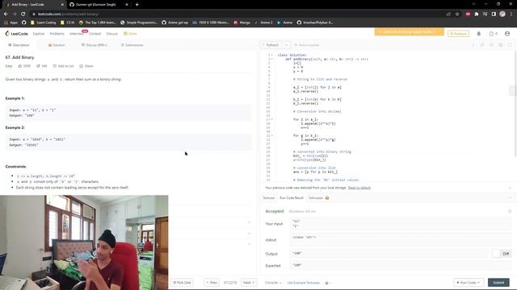This screenshot has height=290, width=517.
Task: Open the notifications bell
Action: pyautogui.click(x=479, y=34)
